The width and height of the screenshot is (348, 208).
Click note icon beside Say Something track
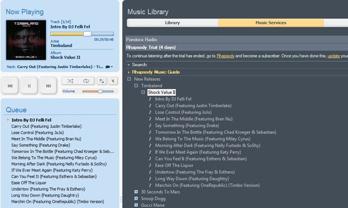click(150, 126)
